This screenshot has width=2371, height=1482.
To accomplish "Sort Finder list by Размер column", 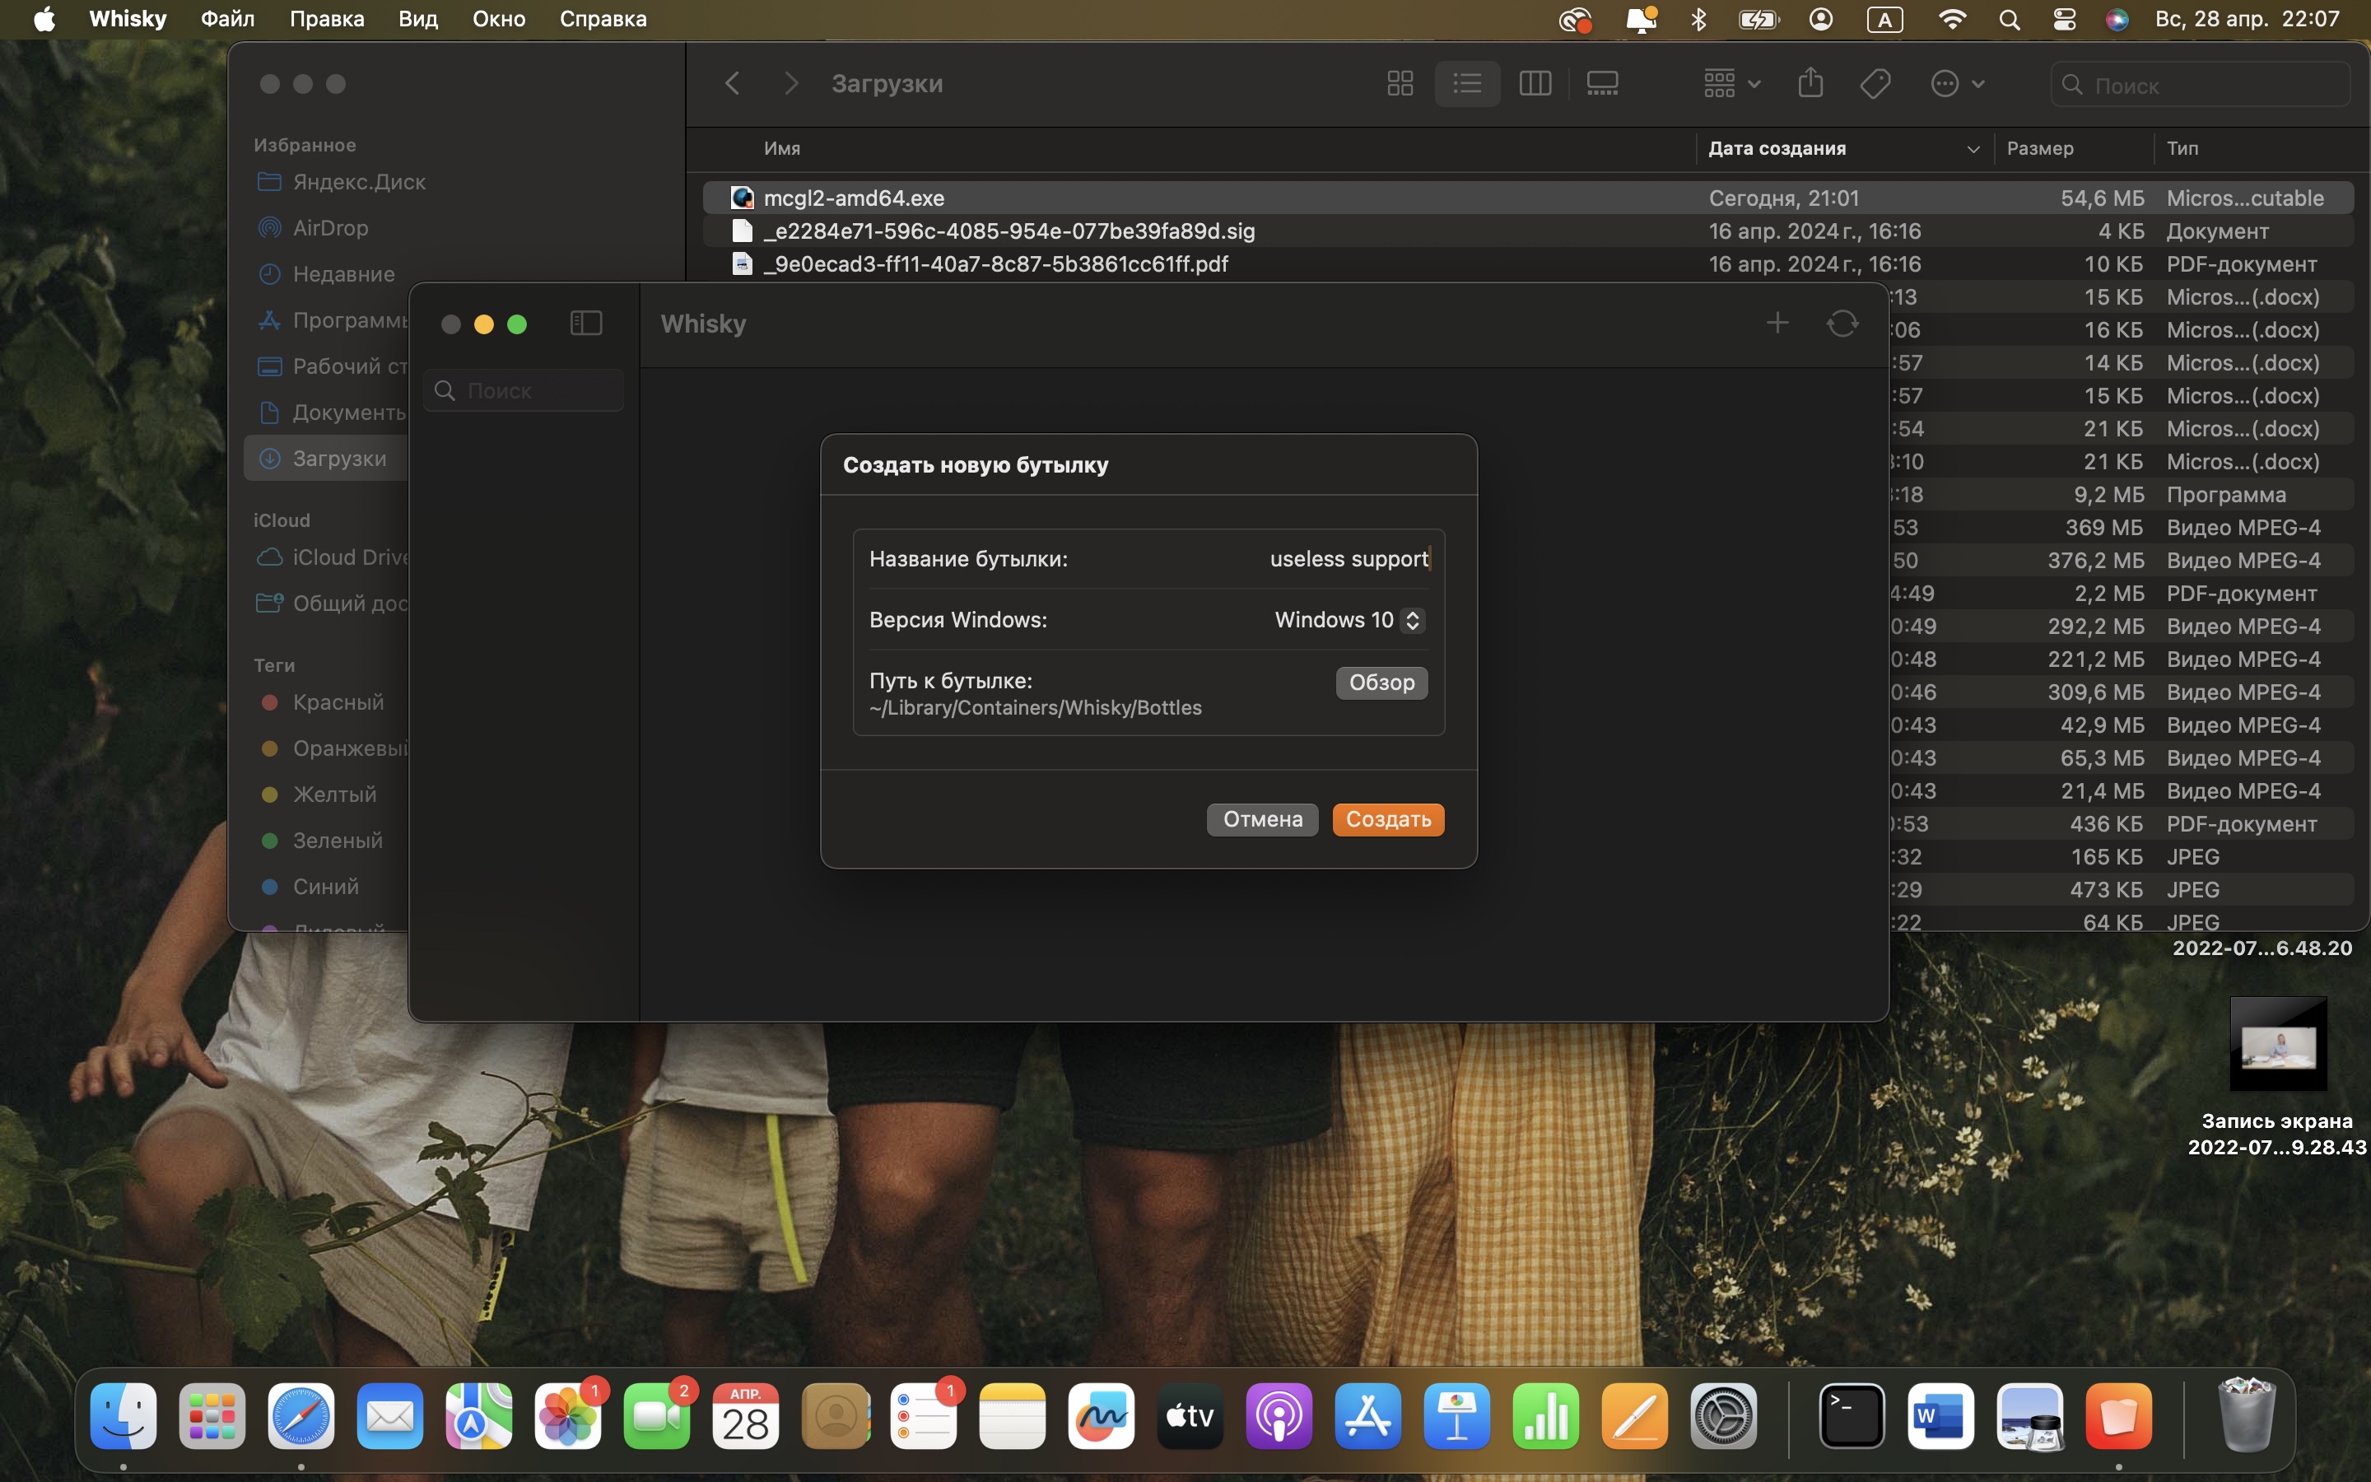I will coord(2040,148).
